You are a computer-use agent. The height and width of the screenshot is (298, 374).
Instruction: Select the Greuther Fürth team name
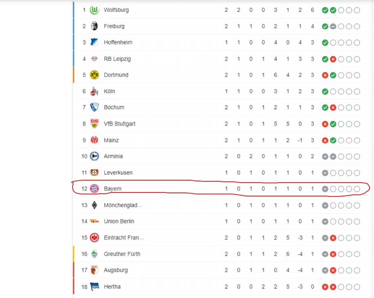(122, 254)
